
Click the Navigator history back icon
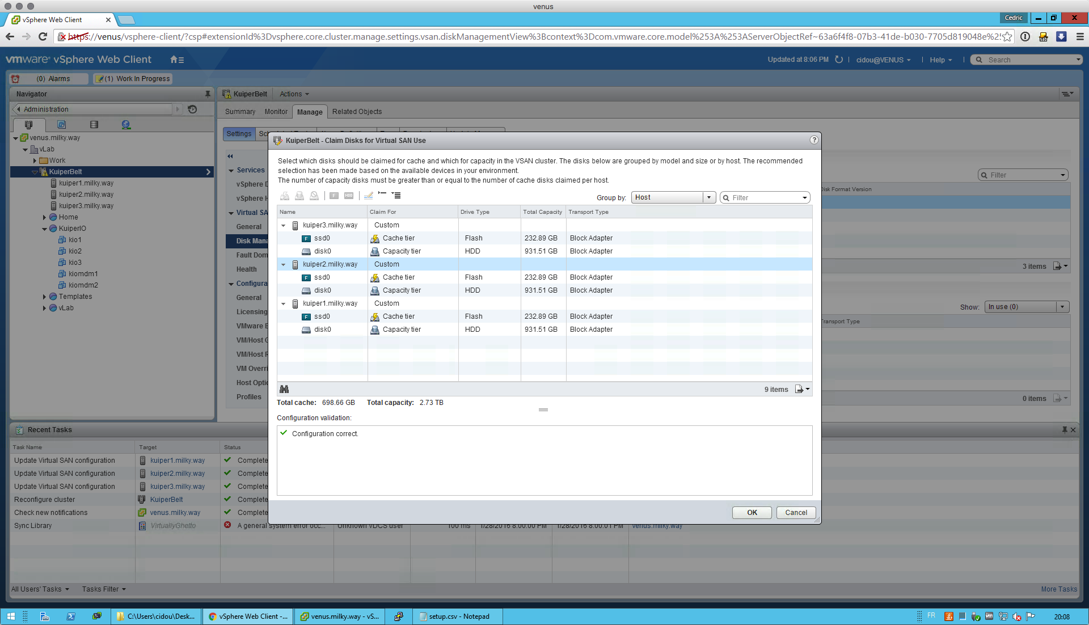click(x=192, y=109)
